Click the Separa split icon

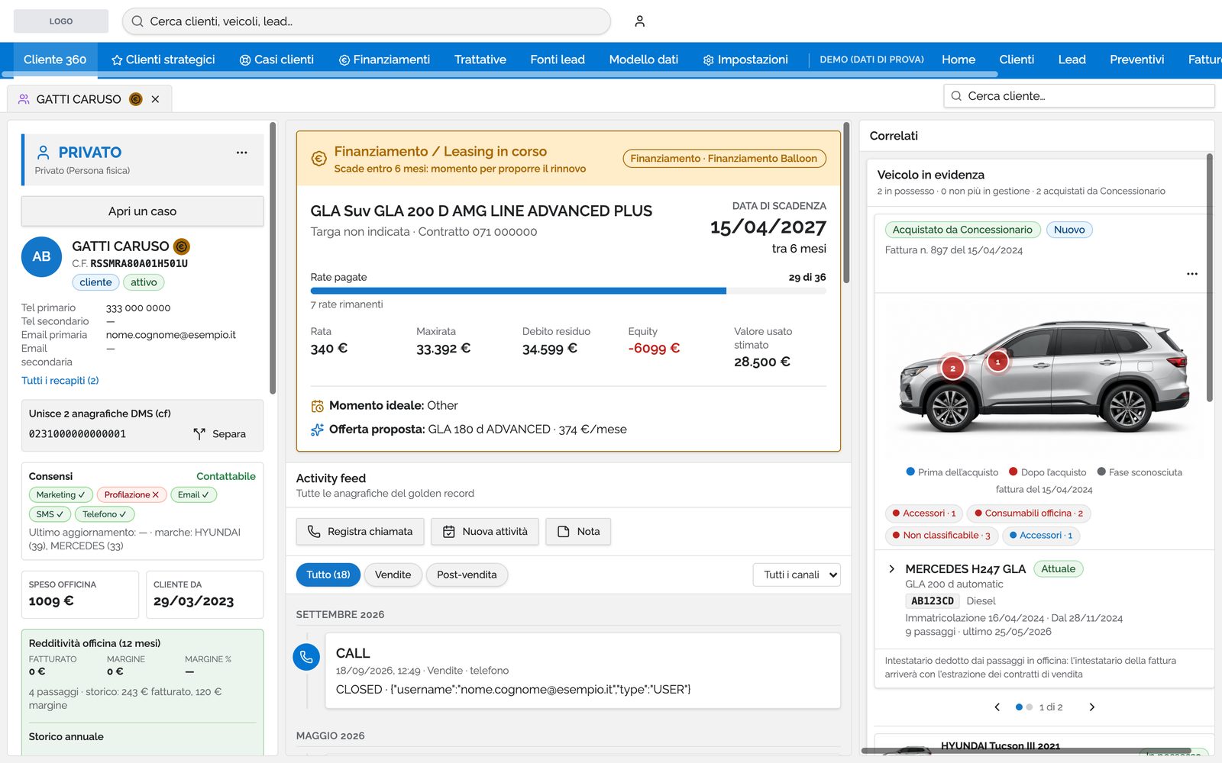click(x=199, y=433)
